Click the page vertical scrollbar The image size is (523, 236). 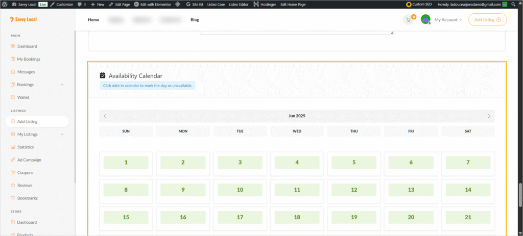[x=520, y=194]
